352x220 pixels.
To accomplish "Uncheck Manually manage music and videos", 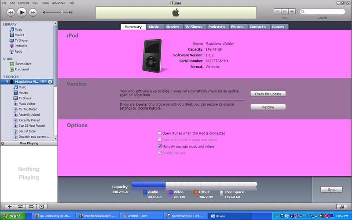I will click(x=160, y=147).
